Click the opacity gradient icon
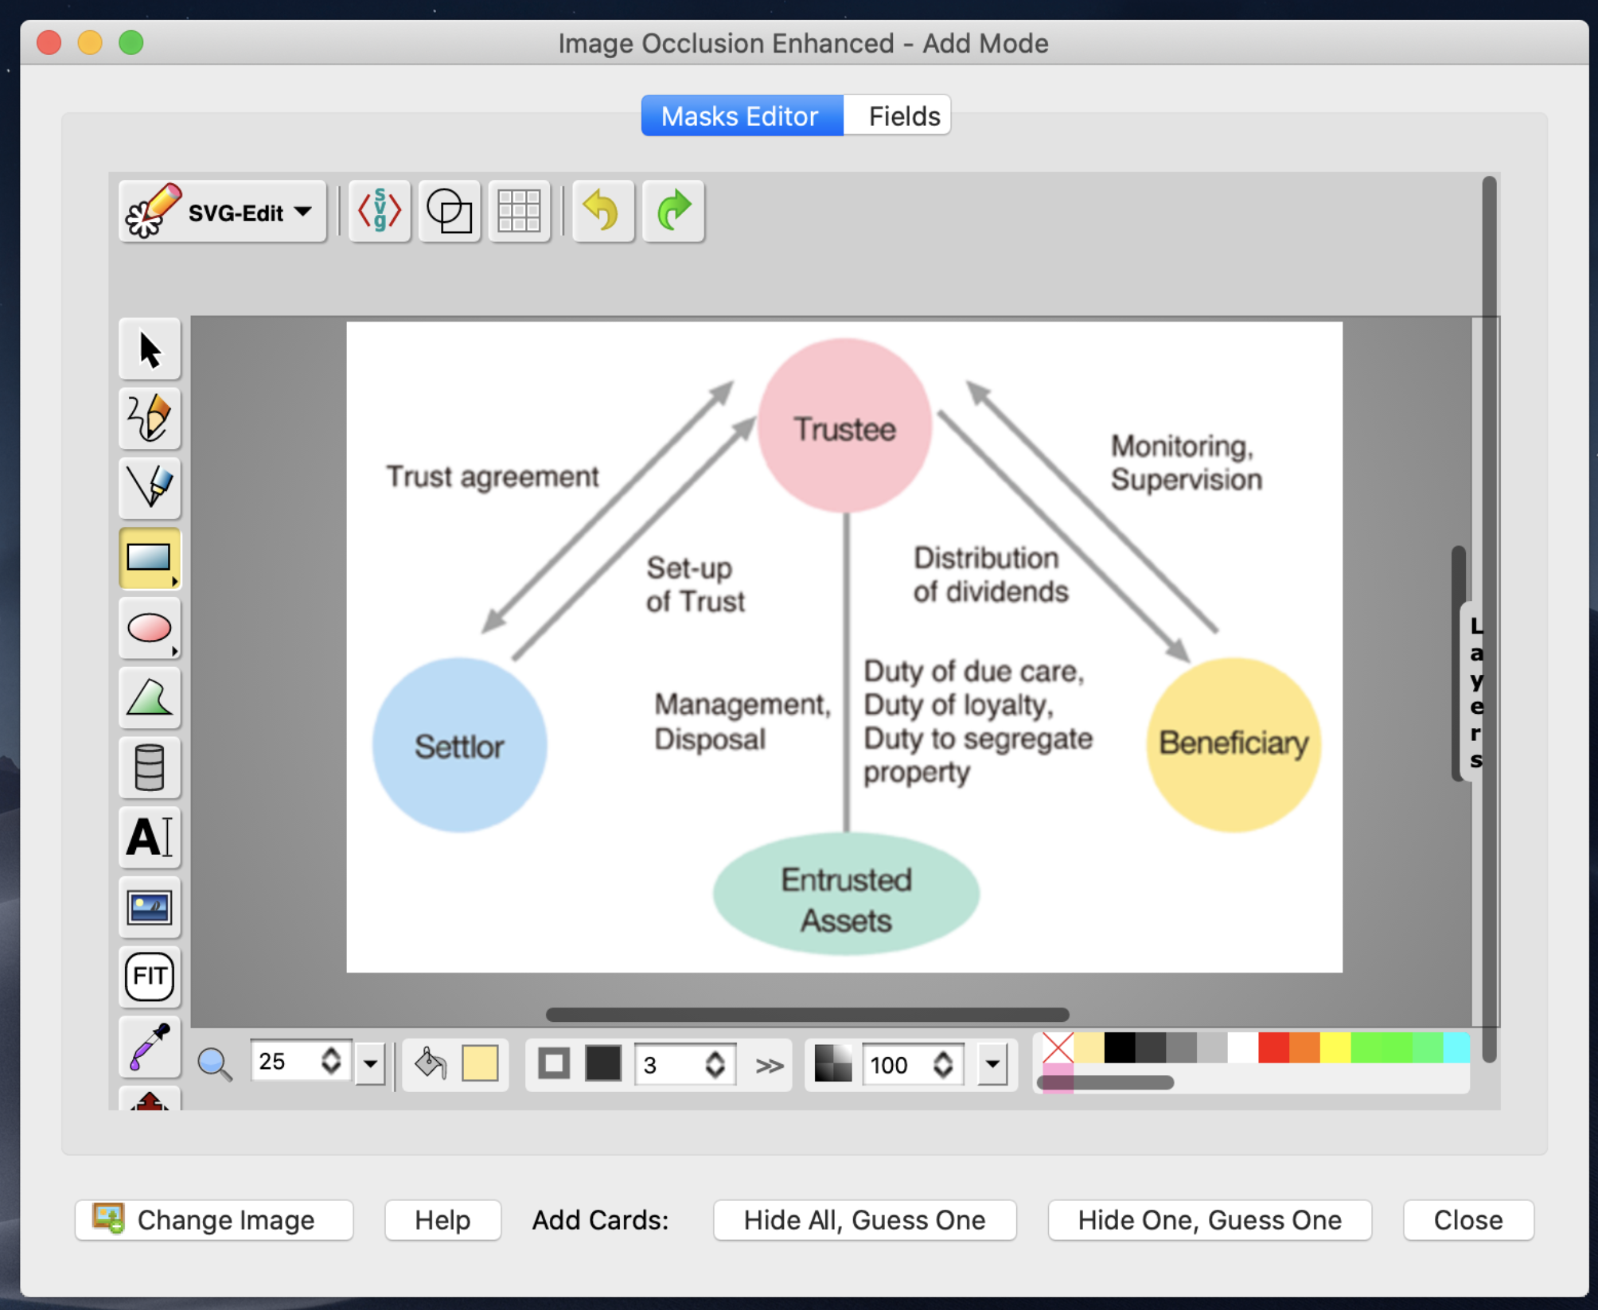1598x1310 pixels. click(833, 1063)
